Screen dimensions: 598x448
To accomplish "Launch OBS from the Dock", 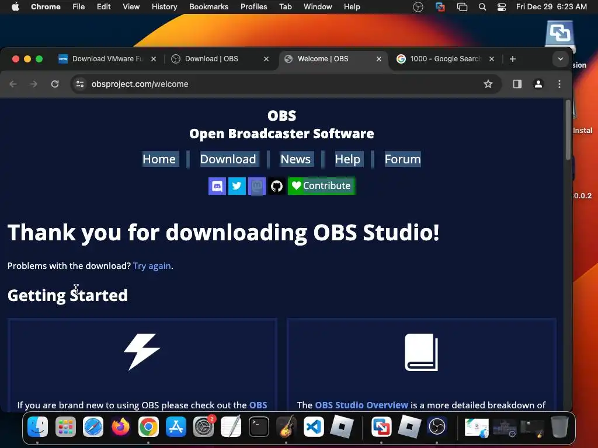I will click(x=437, y=426).
